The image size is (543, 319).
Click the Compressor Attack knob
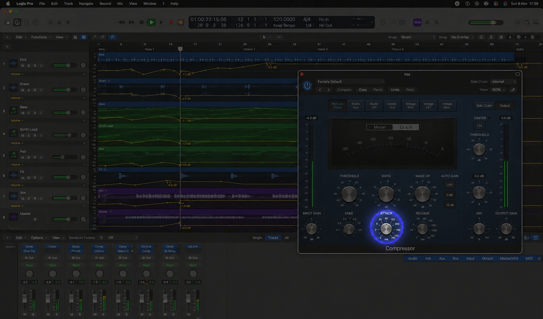pyautogui.click(x=386, y=229)
